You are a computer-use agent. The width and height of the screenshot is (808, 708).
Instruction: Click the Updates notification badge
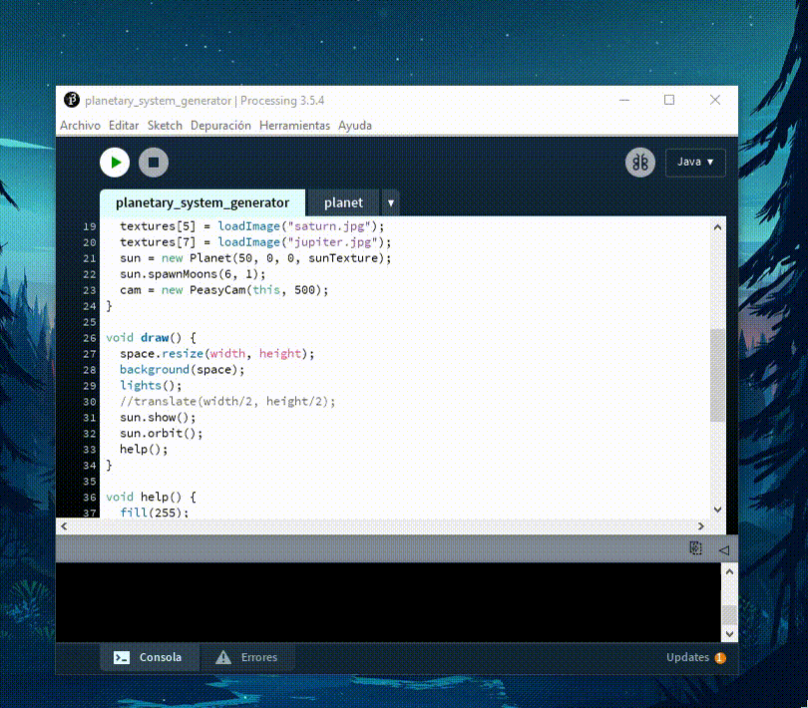point(719,658)
